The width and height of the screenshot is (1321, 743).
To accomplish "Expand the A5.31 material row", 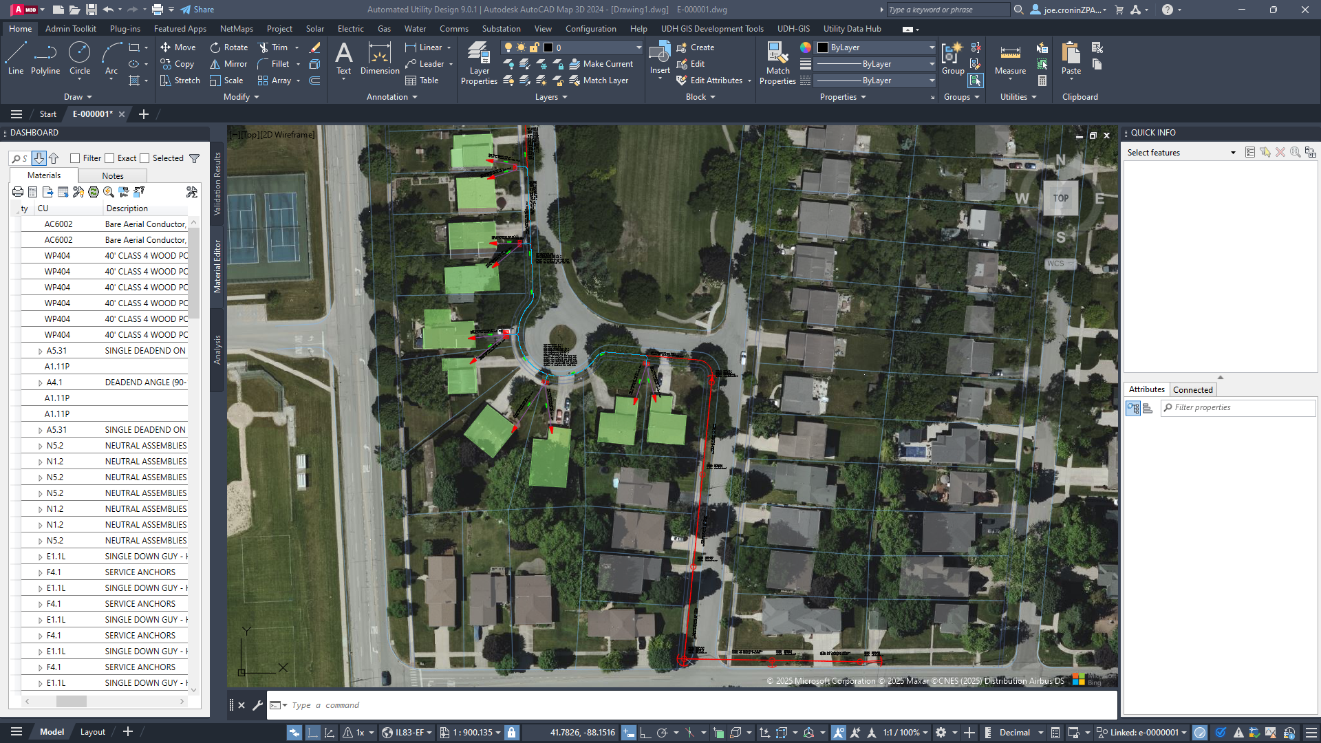I will tap(41, 352).
